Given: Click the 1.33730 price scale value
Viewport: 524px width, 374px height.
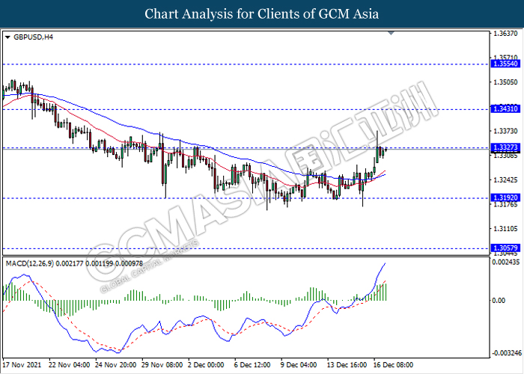Looking at the screenshot, I should pos(505,131).
